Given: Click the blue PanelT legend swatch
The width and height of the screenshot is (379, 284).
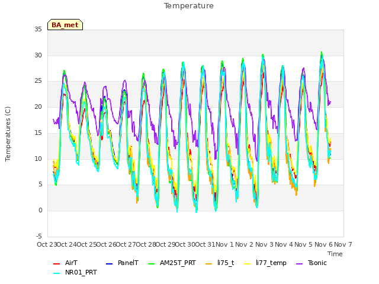Looking at the screenshot, I should (x=109, y=264).
